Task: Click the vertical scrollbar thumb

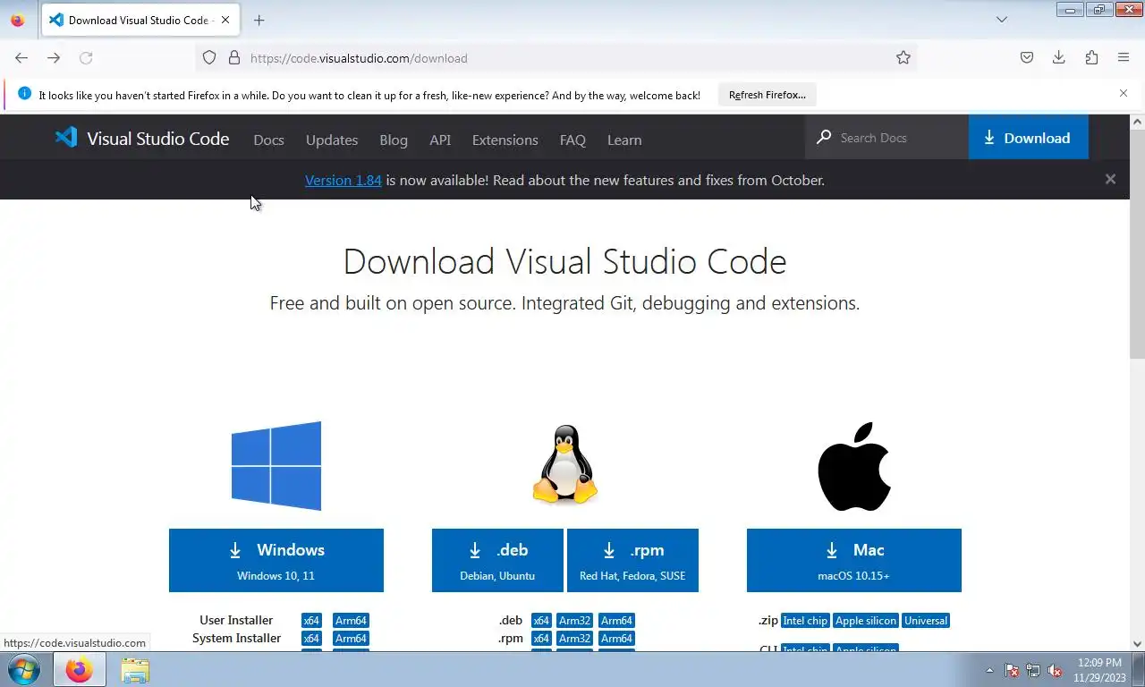Action: 1137,244
